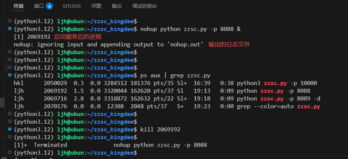Screen dimensions: 348x159
Task: Switch to the 调试控制台 debug console tab
Action: point(144,6)
